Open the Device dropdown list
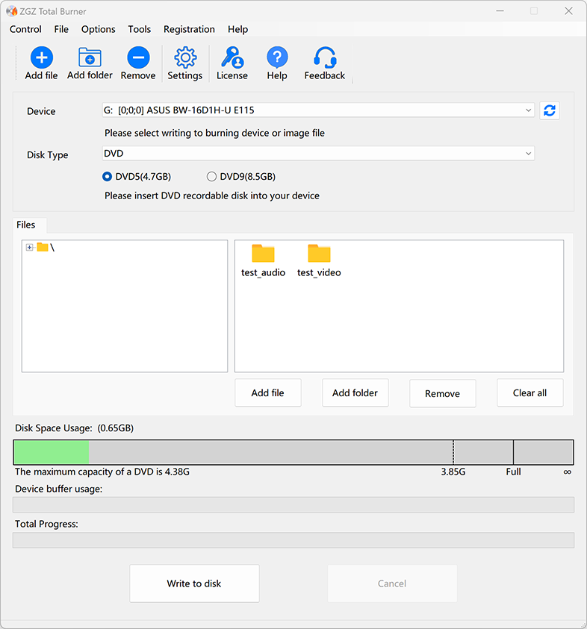Screen dimensions: 587x629 click(318, 110)
